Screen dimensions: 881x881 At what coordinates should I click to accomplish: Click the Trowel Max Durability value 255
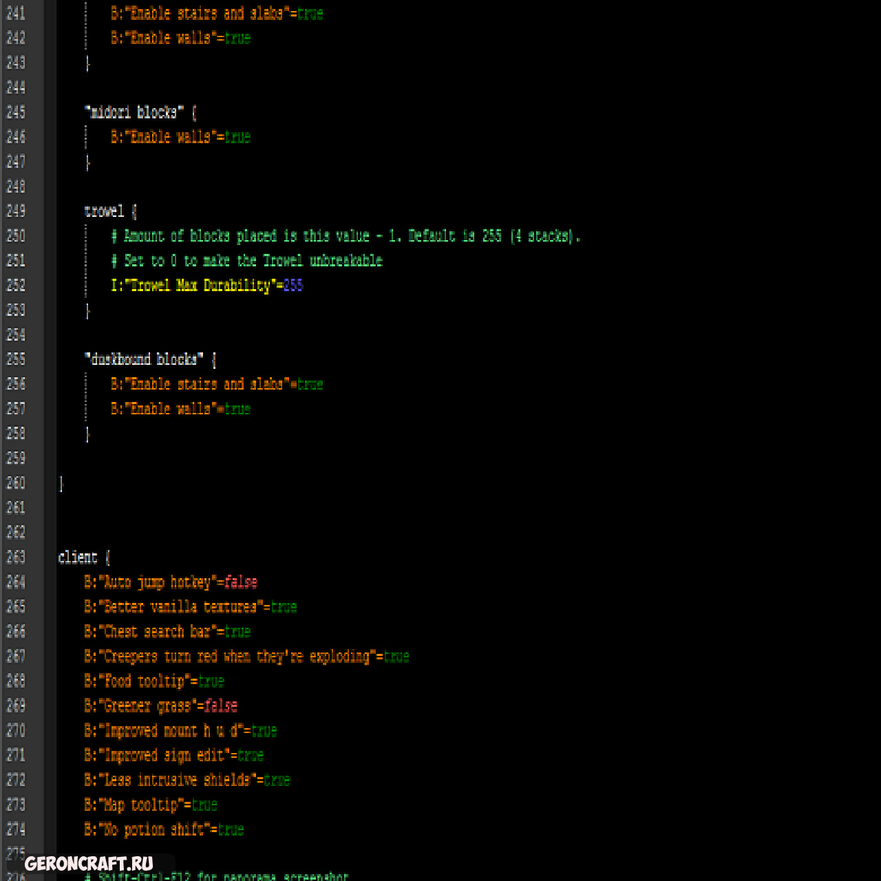293,286
